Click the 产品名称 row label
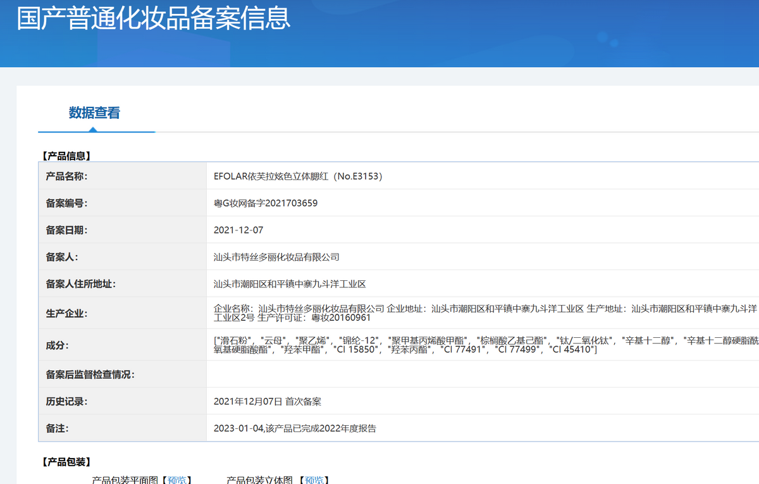The image size is (759, 484). point(66,177)
